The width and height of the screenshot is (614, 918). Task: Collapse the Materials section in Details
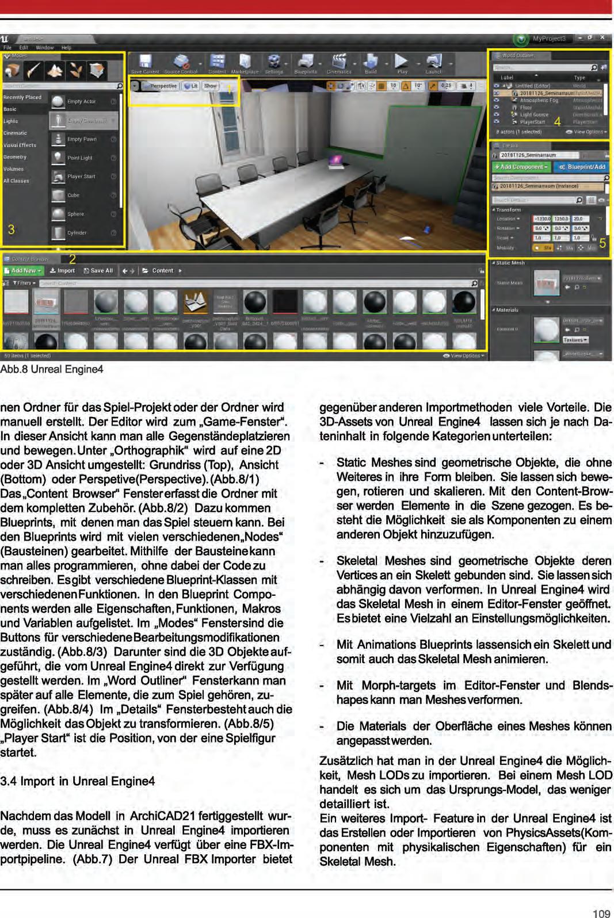click(494, 310)
